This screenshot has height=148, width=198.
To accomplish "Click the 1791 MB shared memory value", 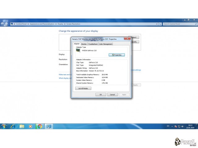I will (105, 83).
